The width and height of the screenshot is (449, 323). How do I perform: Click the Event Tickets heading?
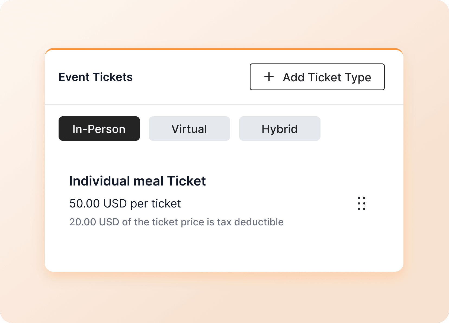[95, 77]
